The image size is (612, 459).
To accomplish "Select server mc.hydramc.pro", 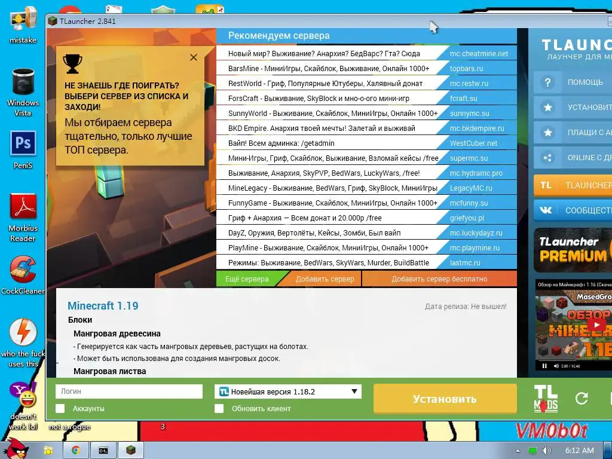I will pyautogui.click(x=476, y=173).
